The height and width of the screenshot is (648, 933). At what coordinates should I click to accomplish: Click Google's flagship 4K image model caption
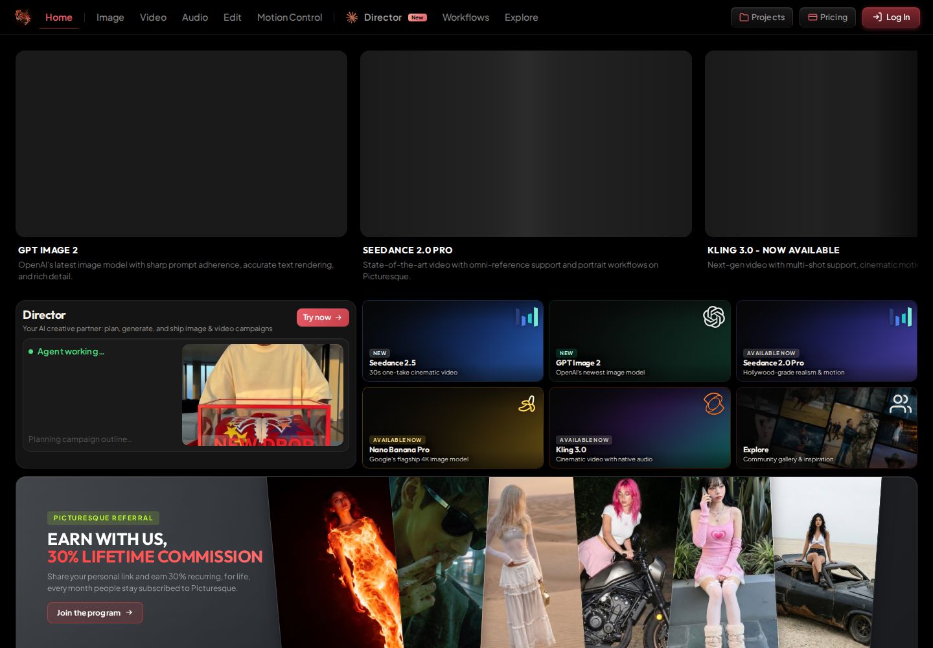[419, 459]
